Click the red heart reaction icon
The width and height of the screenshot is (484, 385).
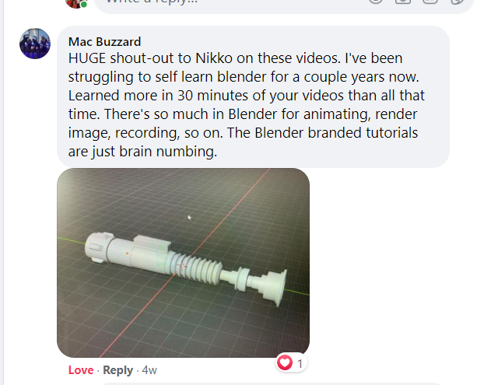(285, 362)
